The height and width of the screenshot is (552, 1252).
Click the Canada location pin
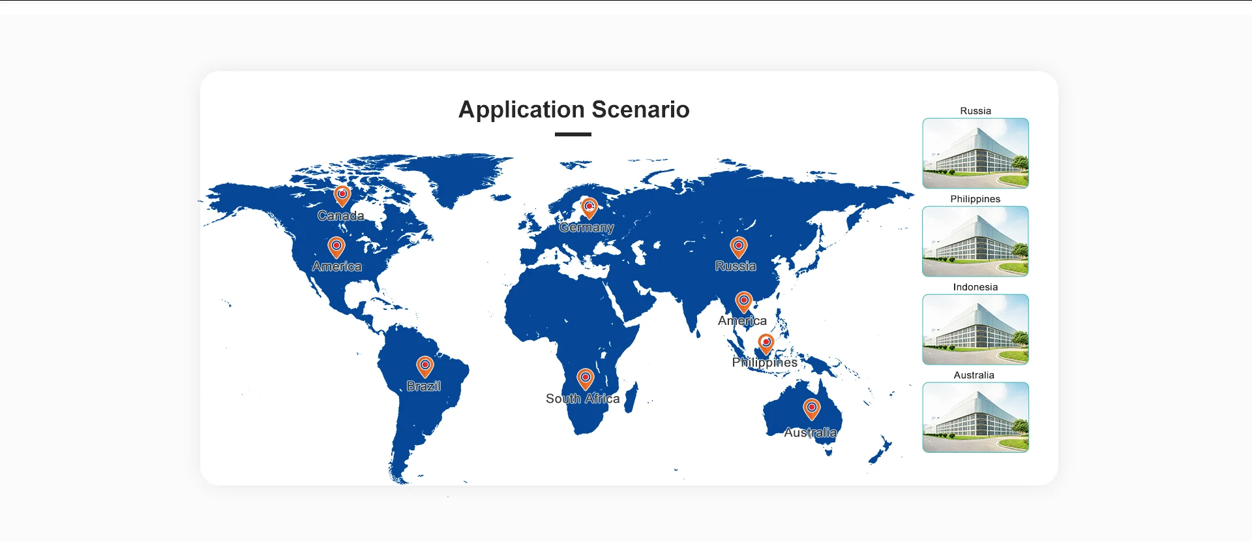point(342,195)
